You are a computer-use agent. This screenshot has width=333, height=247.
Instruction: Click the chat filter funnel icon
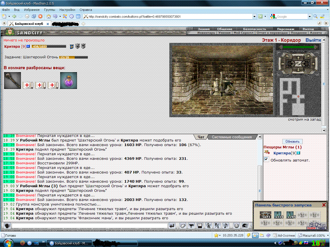[x=191, y=226]
